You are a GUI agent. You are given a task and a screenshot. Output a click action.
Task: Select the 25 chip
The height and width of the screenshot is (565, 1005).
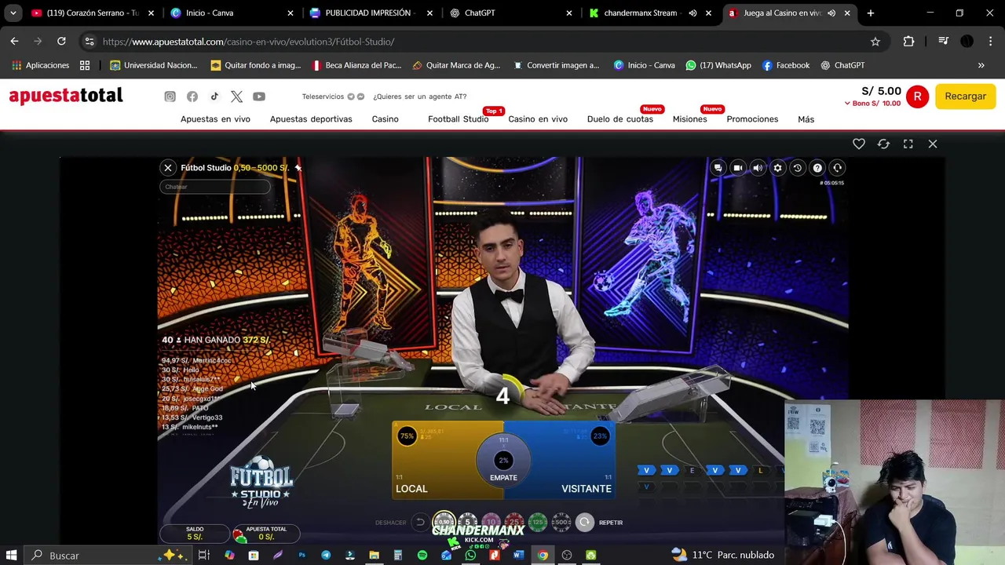click(514, 522)
